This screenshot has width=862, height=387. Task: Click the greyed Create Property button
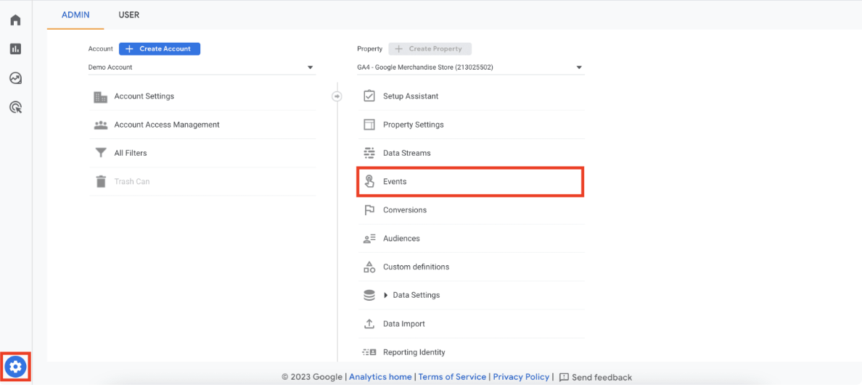point(430,49)
